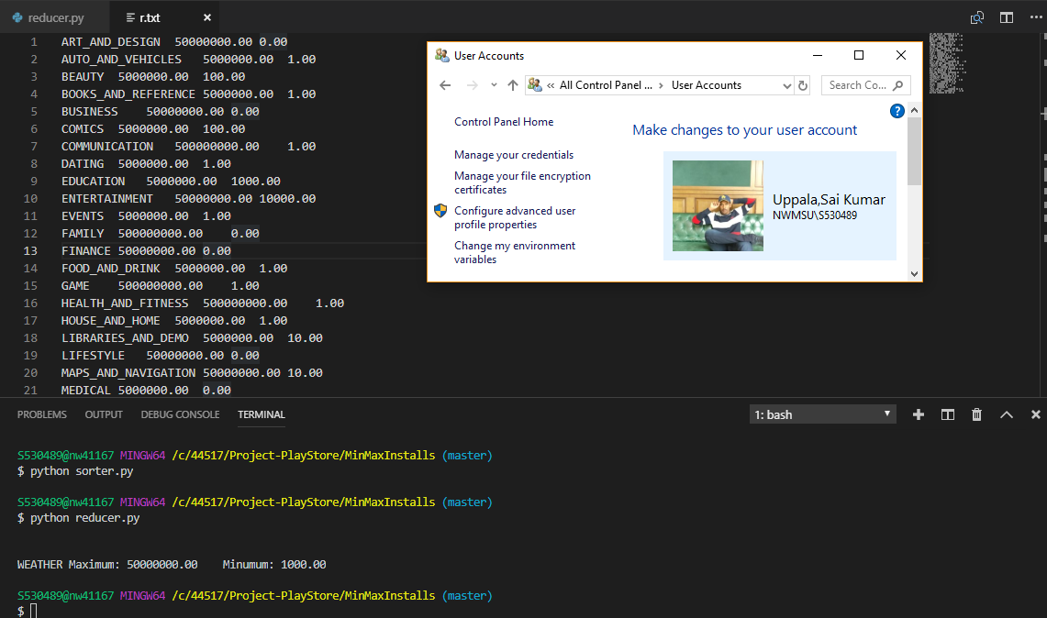Create a new terminal with plus icon

pyautogui.click(x=919, y=414)
